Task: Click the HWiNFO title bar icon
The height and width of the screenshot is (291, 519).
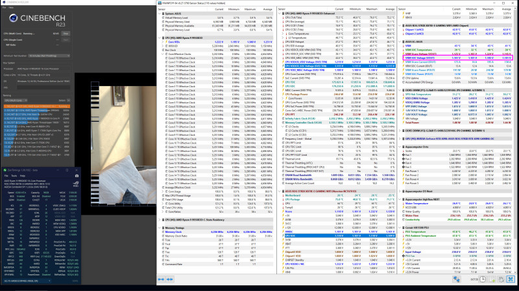Action: pyautogui.click(x=160, y=3)
